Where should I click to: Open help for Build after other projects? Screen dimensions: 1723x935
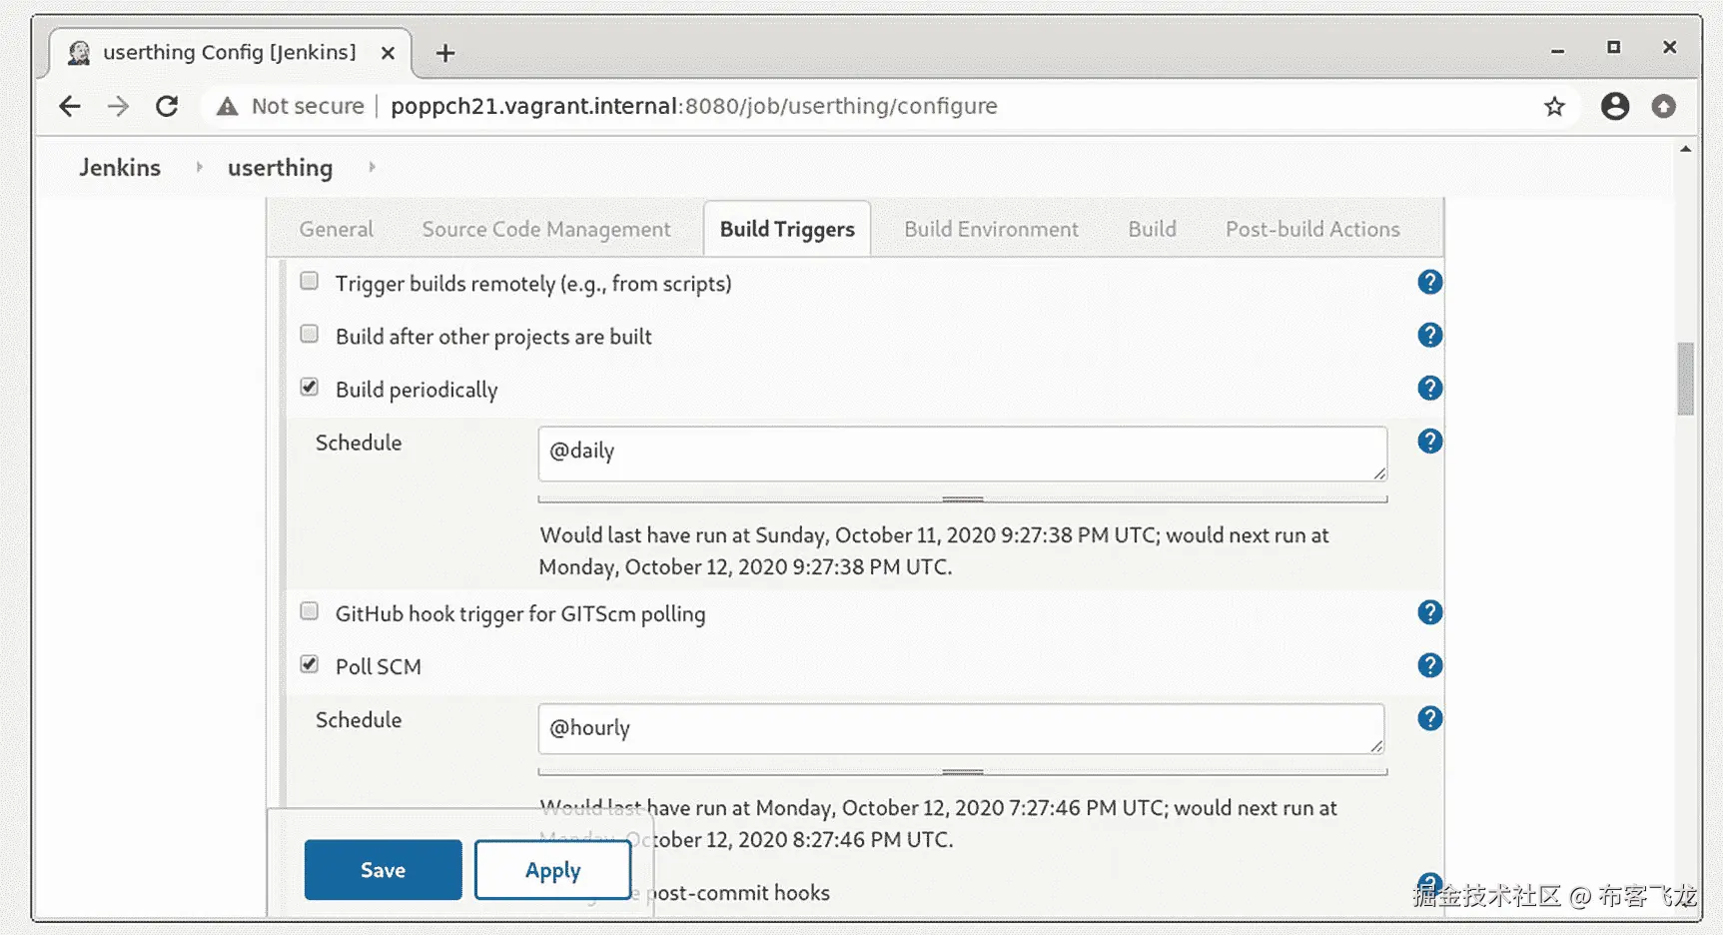[x=1429, y=336]
